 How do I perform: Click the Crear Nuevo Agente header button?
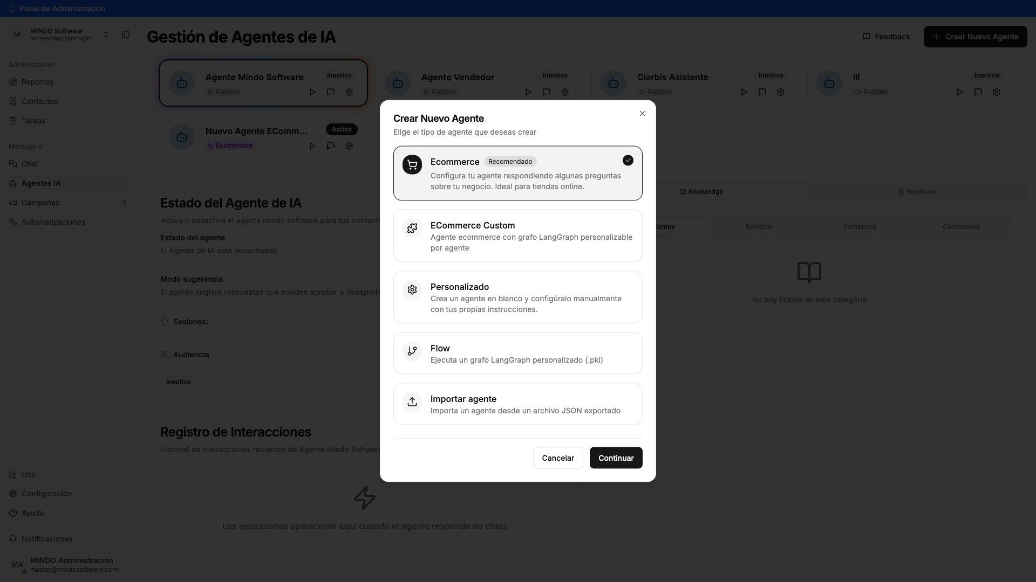pyautogui.click(x=975, y=37)
